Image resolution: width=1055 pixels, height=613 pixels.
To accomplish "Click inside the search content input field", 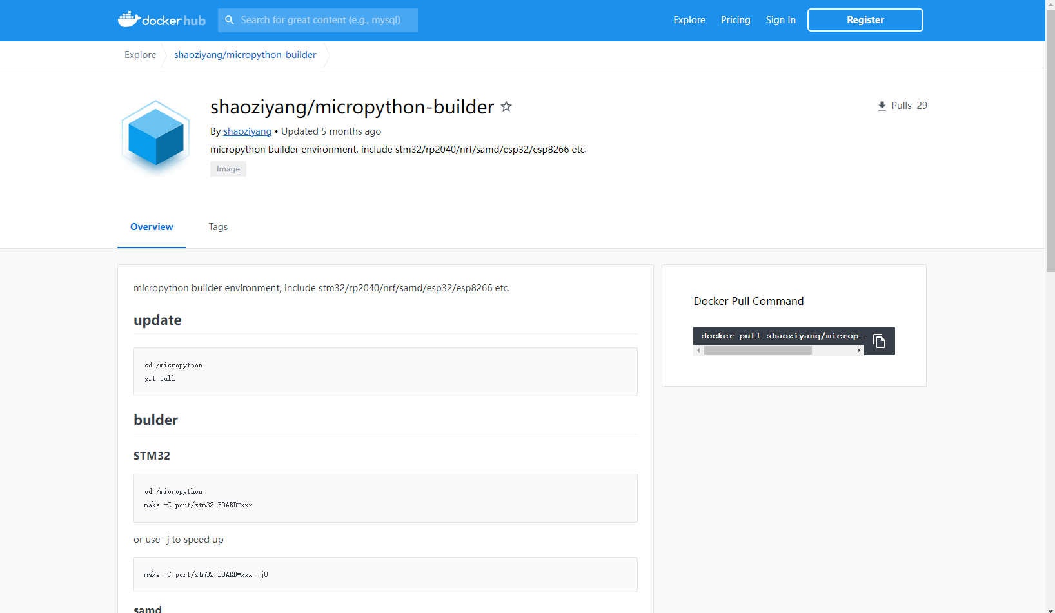I will click(322, 20).
